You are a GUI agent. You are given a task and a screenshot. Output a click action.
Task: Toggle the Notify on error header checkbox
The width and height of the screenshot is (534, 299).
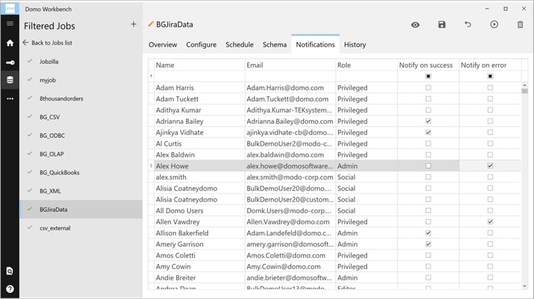point(490,77)
